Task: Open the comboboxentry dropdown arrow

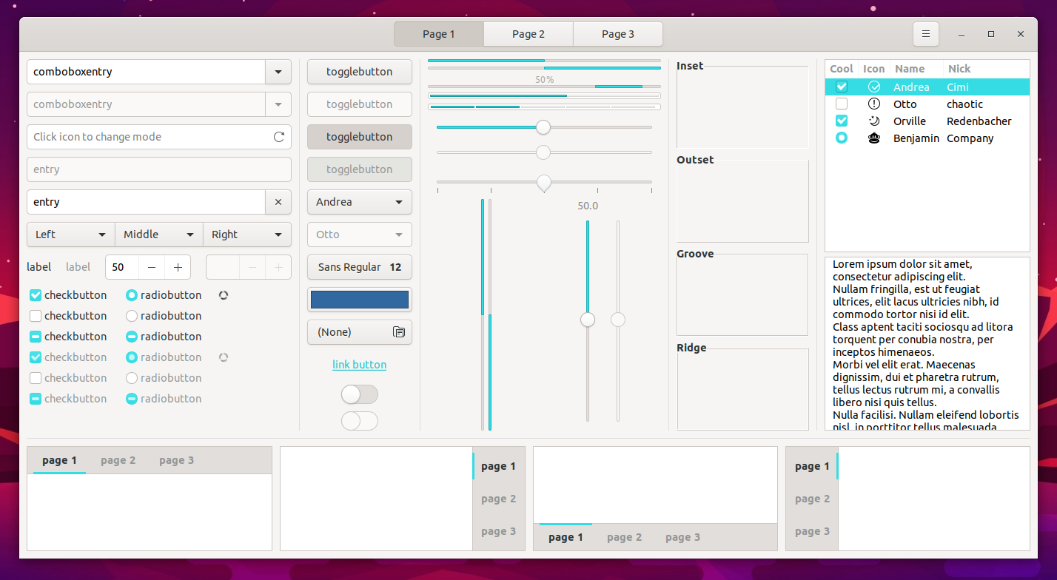Action: (278, 72)
